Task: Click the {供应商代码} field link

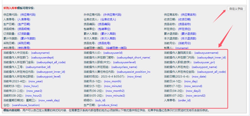Action: coord(28,15)
